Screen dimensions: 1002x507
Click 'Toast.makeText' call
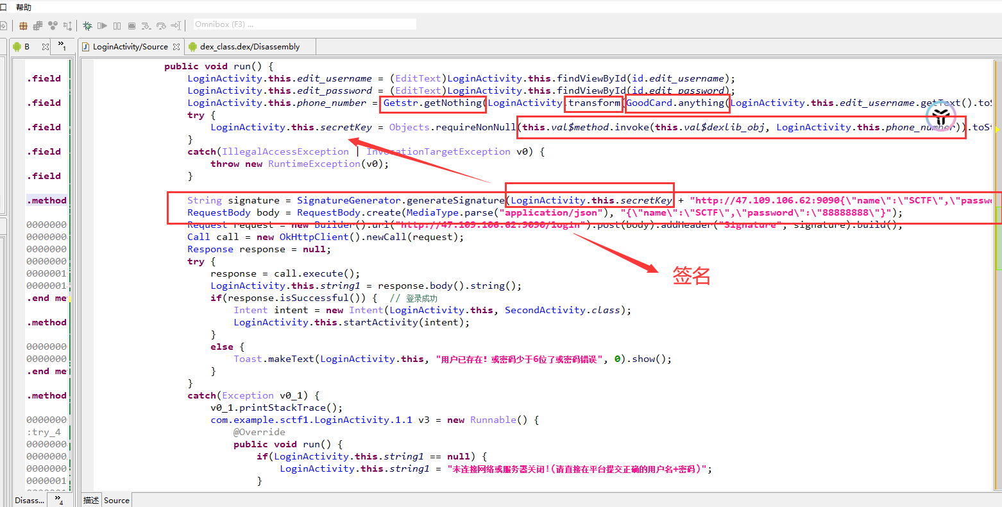[274, 359]
